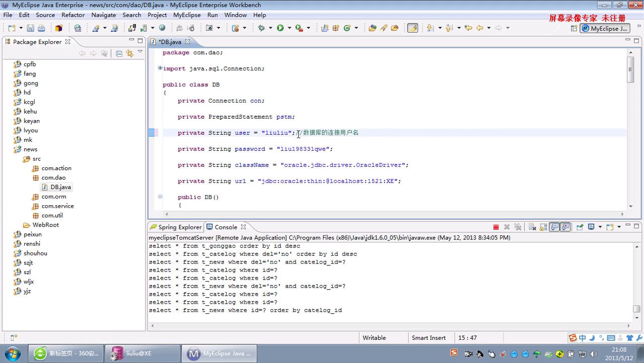Select the *DB.java editor tab
The width and height of the screenshot is (644, 363).
170,42
